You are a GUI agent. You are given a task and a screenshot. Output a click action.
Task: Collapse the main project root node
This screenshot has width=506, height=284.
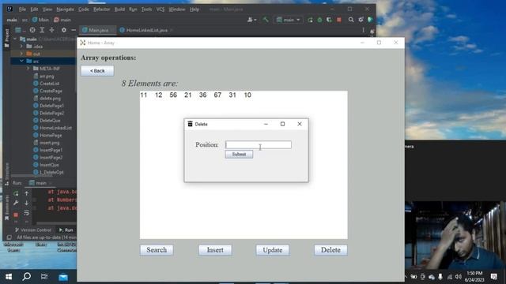tap(15, 39)
